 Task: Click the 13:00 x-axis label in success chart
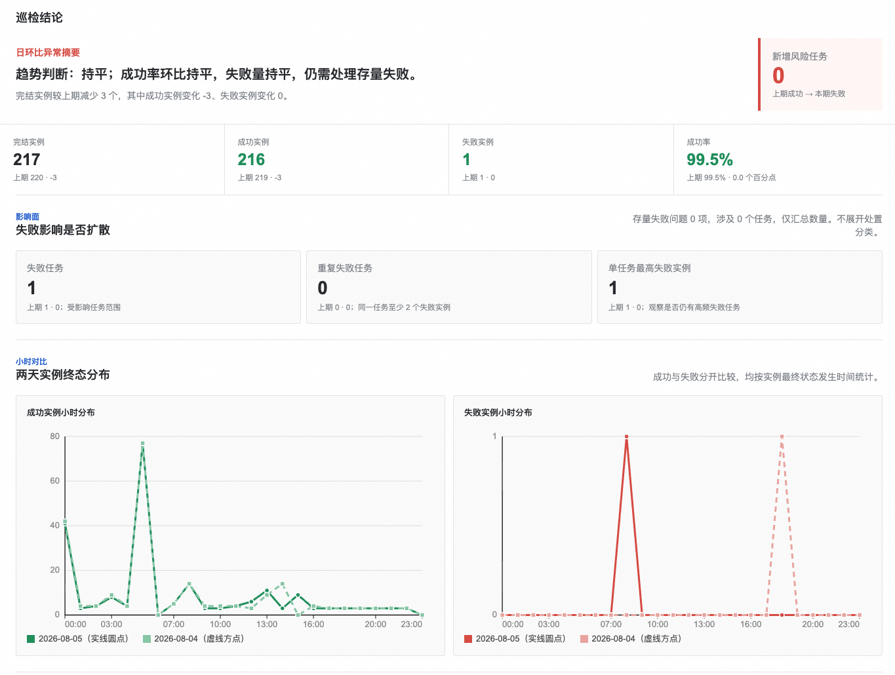coord(267,625)
